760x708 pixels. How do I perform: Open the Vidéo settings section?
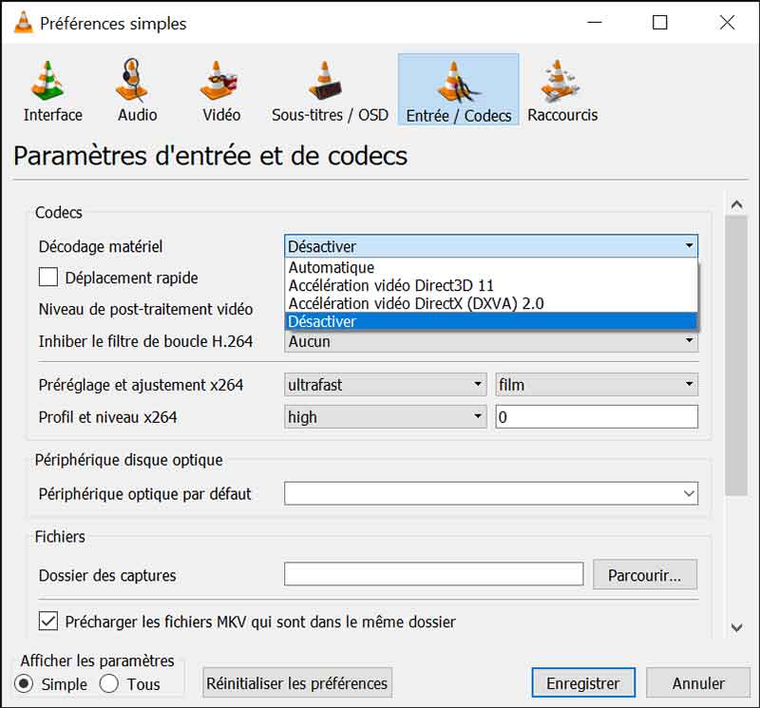click(218, 90)
